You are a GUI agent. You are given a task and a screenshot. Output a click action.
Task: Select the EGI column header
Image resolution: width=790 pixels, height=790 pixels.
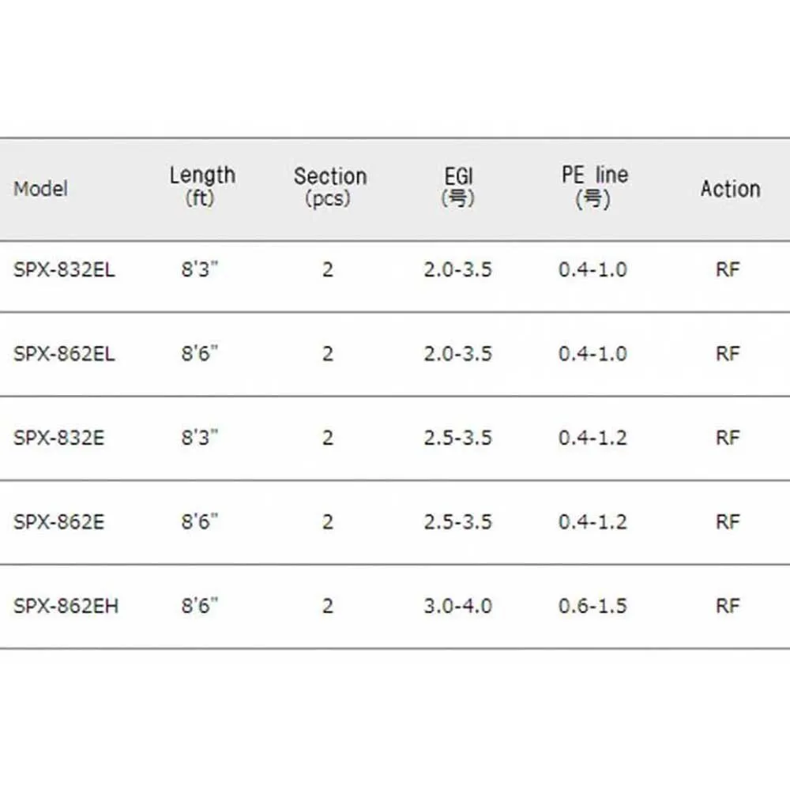458,186
